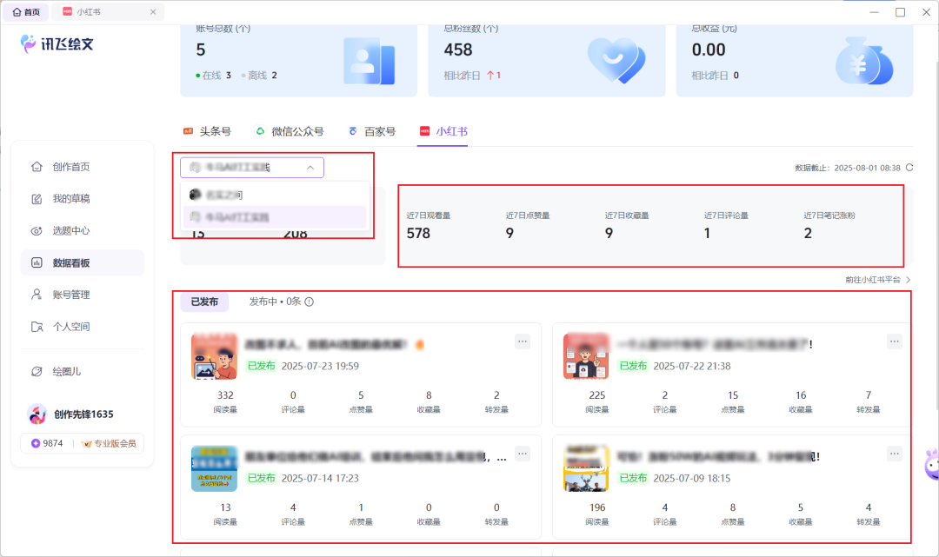This screenshot has height=557, width=939.
Task: Click 196 阅读量 on the fourth post
Action: click(597, 514)
